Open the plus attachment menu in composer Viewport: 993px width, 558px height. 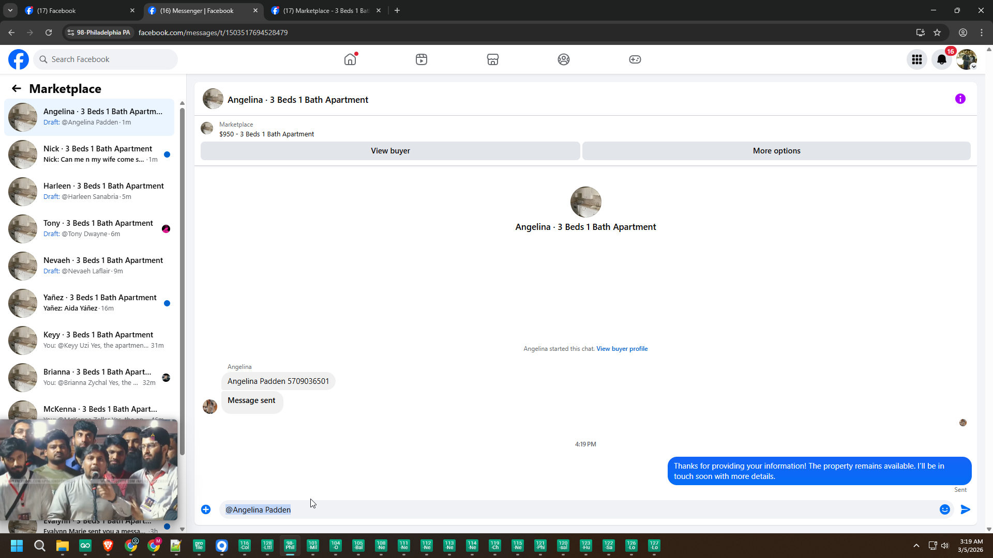click(x=206, y=509)
